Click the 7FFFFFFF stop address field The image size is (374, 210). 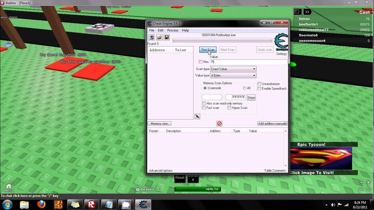(x=236, y=97)
